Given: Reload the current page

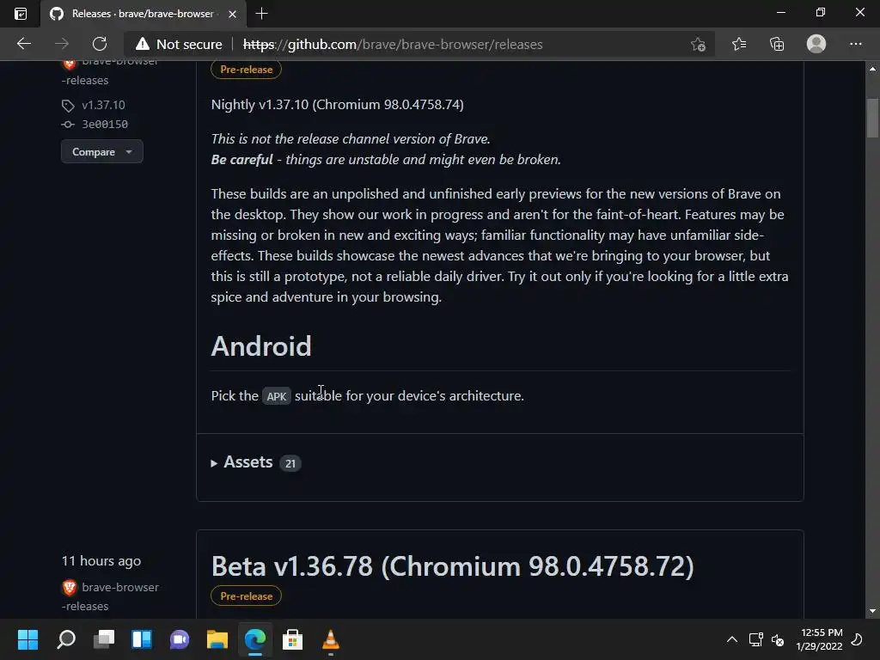Looking at the screenshot, I should click(100, 44).
